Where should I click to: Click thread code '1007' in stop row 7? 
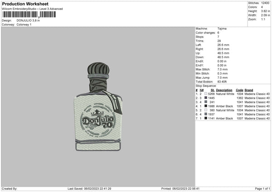coord(240,119)
